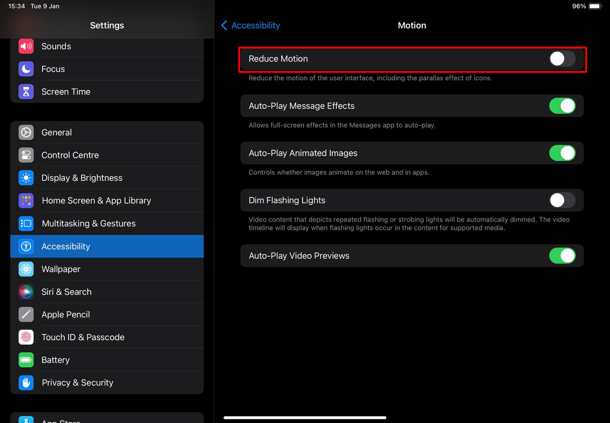Click the Home Screen & App Library icon
The image size is (610, 423).
(x=26, y=200)
